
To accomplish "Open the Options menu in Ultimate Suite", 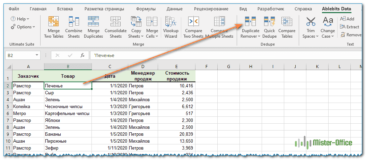I will point(23,27).
